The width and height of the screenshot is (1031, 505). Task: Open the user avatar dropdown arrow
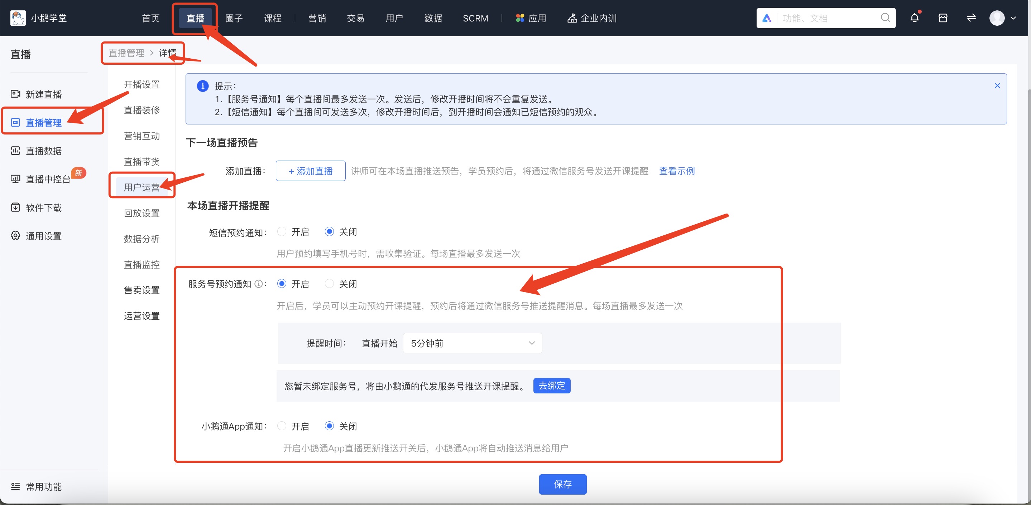tap(1013, 18)
